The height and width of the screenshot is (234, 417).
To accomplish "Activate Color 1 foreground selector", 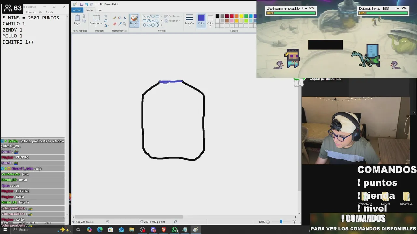I will click(x=201, y=20).
